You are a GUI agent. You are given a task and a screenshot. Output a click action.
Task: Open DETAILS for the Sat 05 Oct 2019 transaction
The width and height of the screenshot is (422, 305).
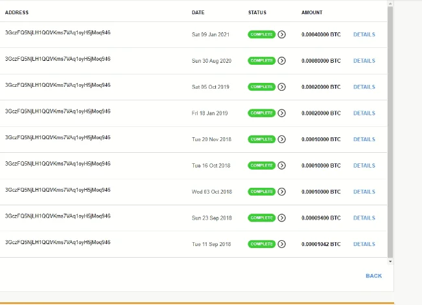click(364, 87)
